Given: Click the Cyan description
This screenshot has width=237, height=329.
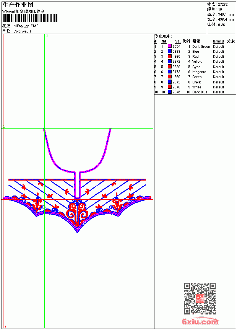Looking at the screenshot, I should pos(196,67).
